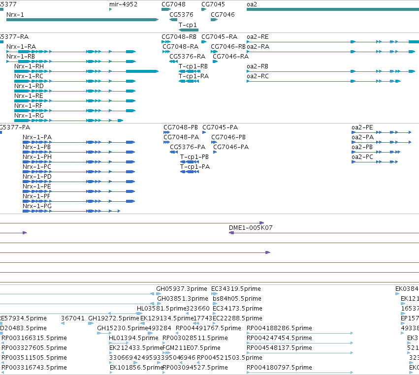419x375 pixels.
Task: Click protein Nrx-1-PH label
Action: point(37,157)
